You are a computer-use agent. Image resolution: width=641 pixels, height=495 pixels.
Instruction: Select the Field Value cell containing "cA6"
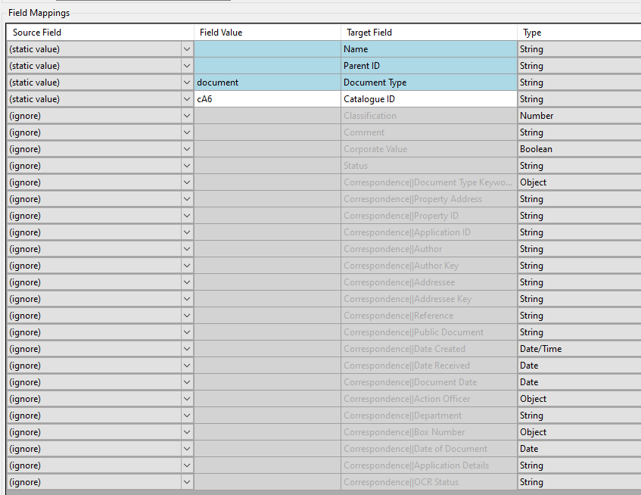(266, 99)
